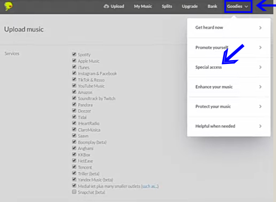
Task: Expand the Enhance your music arrow
Action: coord(260,87)
